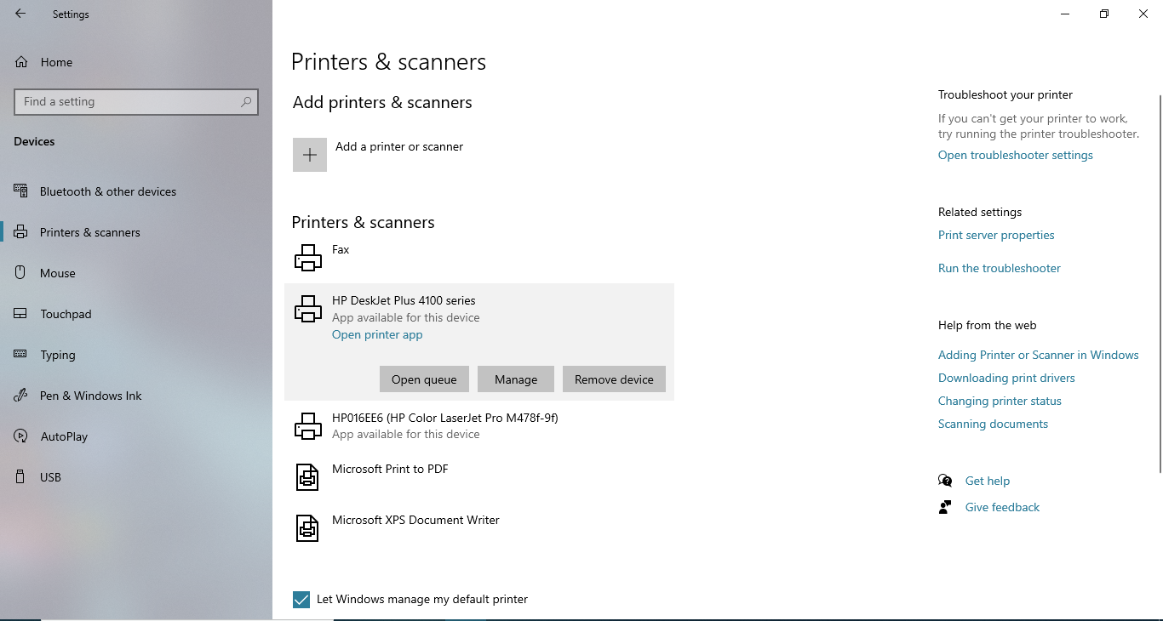
Task: Click HP DeskJet Plus 4100 series name
Action: click(x=404, y=300)
